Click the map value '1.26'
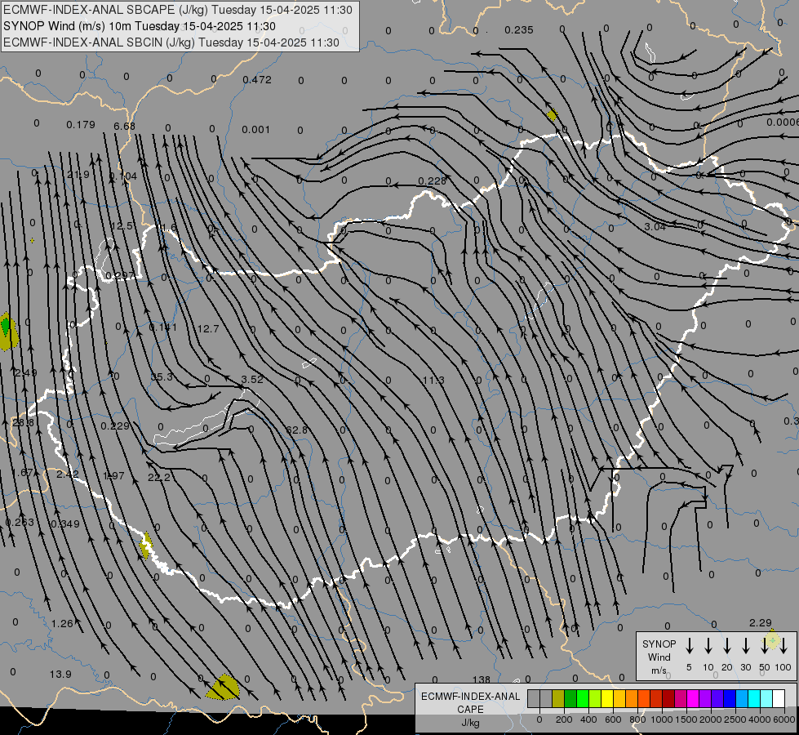799x735 pixels. (x=62, y=623)
